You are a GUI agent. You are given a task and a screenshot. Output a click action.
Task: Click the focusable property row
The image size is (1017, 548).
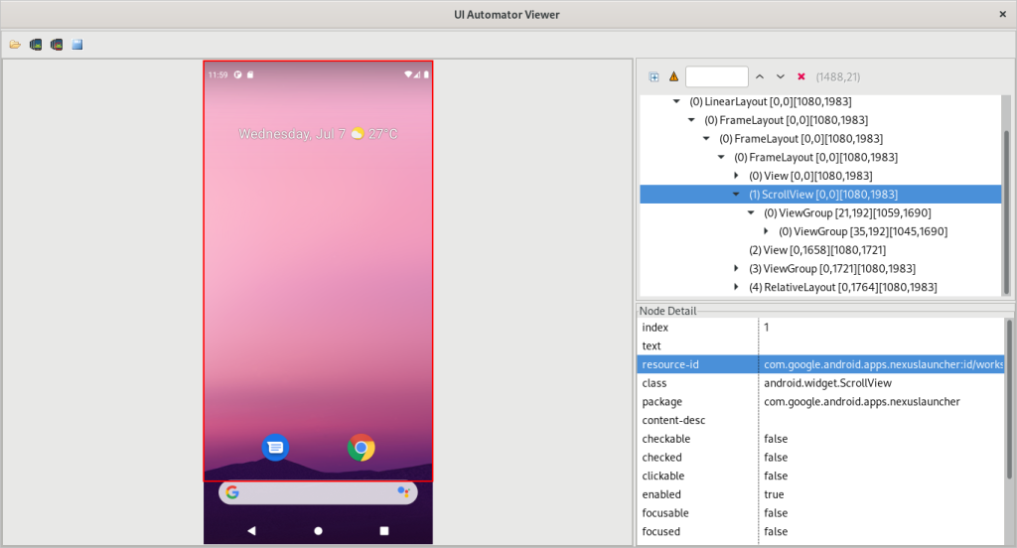[820, 513]
